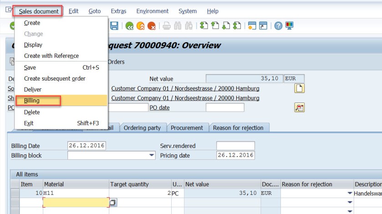Image resolution: width=382 pixels, height=214 pixels.
Task: Click the blue Help question mark icon
Action: click(278, 25)
